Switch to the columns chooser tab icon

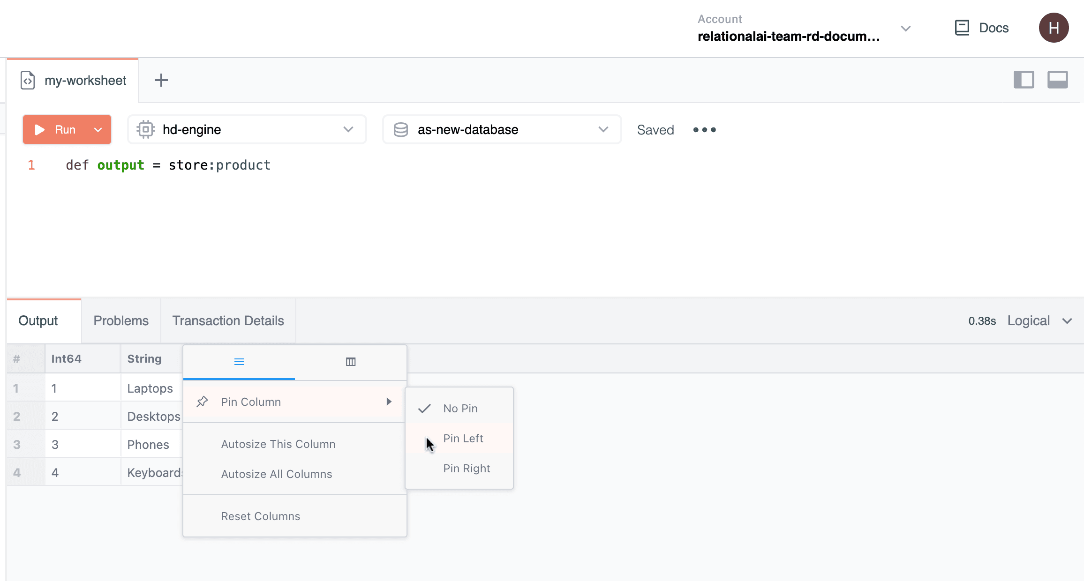coord(350,362)
